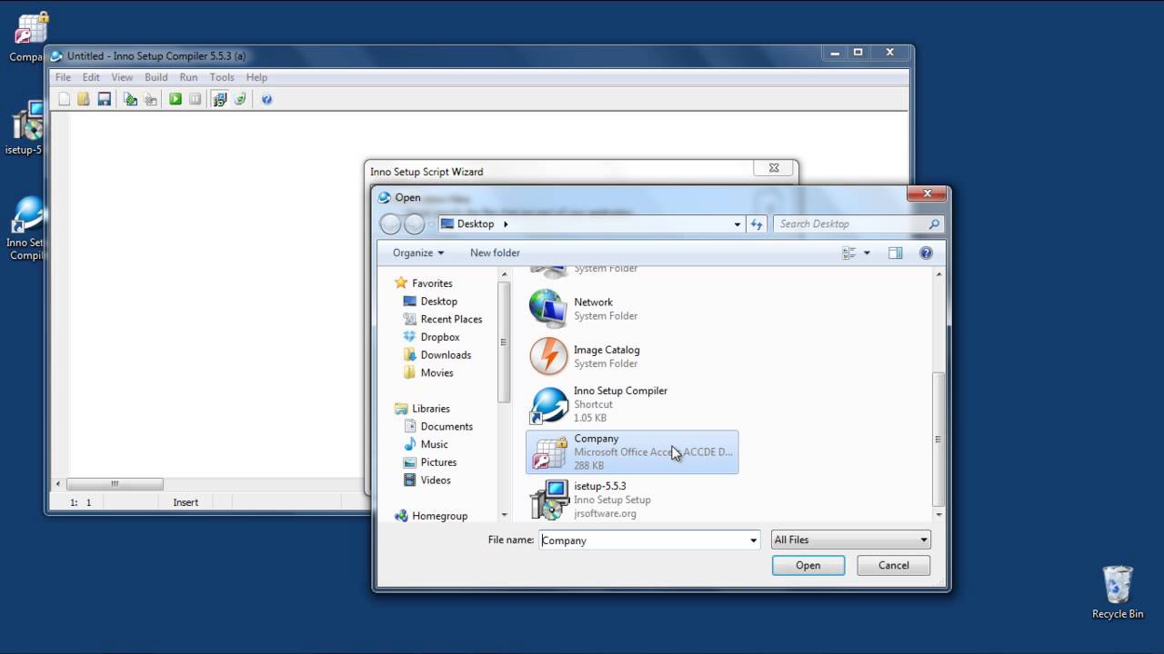This screenshot has height=654, width=1164.
Task: Click the Cancel button
Action: point(894,565)
